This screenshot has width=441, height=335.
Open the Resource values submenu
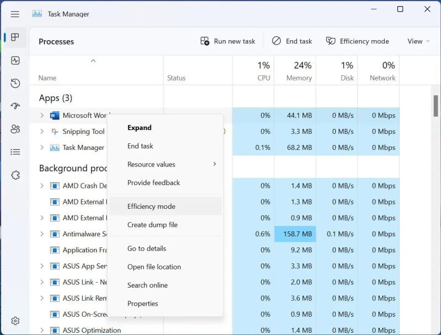click(152, 164)
